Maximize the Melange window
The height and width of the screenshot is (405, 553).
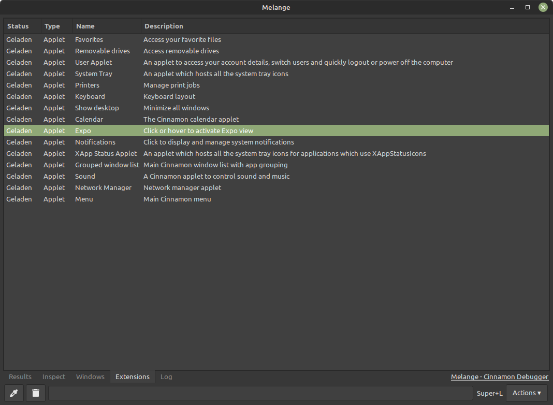coord(528,7)
